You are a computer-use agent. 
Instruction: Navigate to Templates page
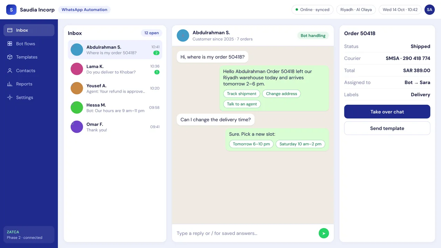point(29,57)
